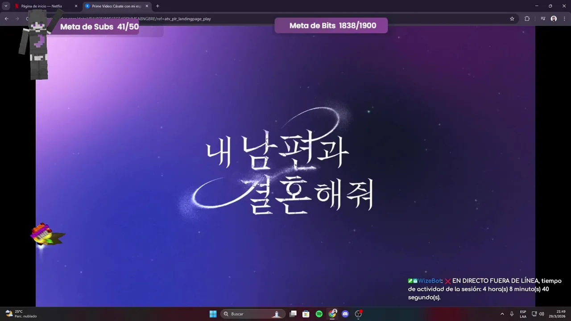This screenshot has height=321, width=571.
Task: Click the Buscar taskbar search box
Action: (253, 314)
